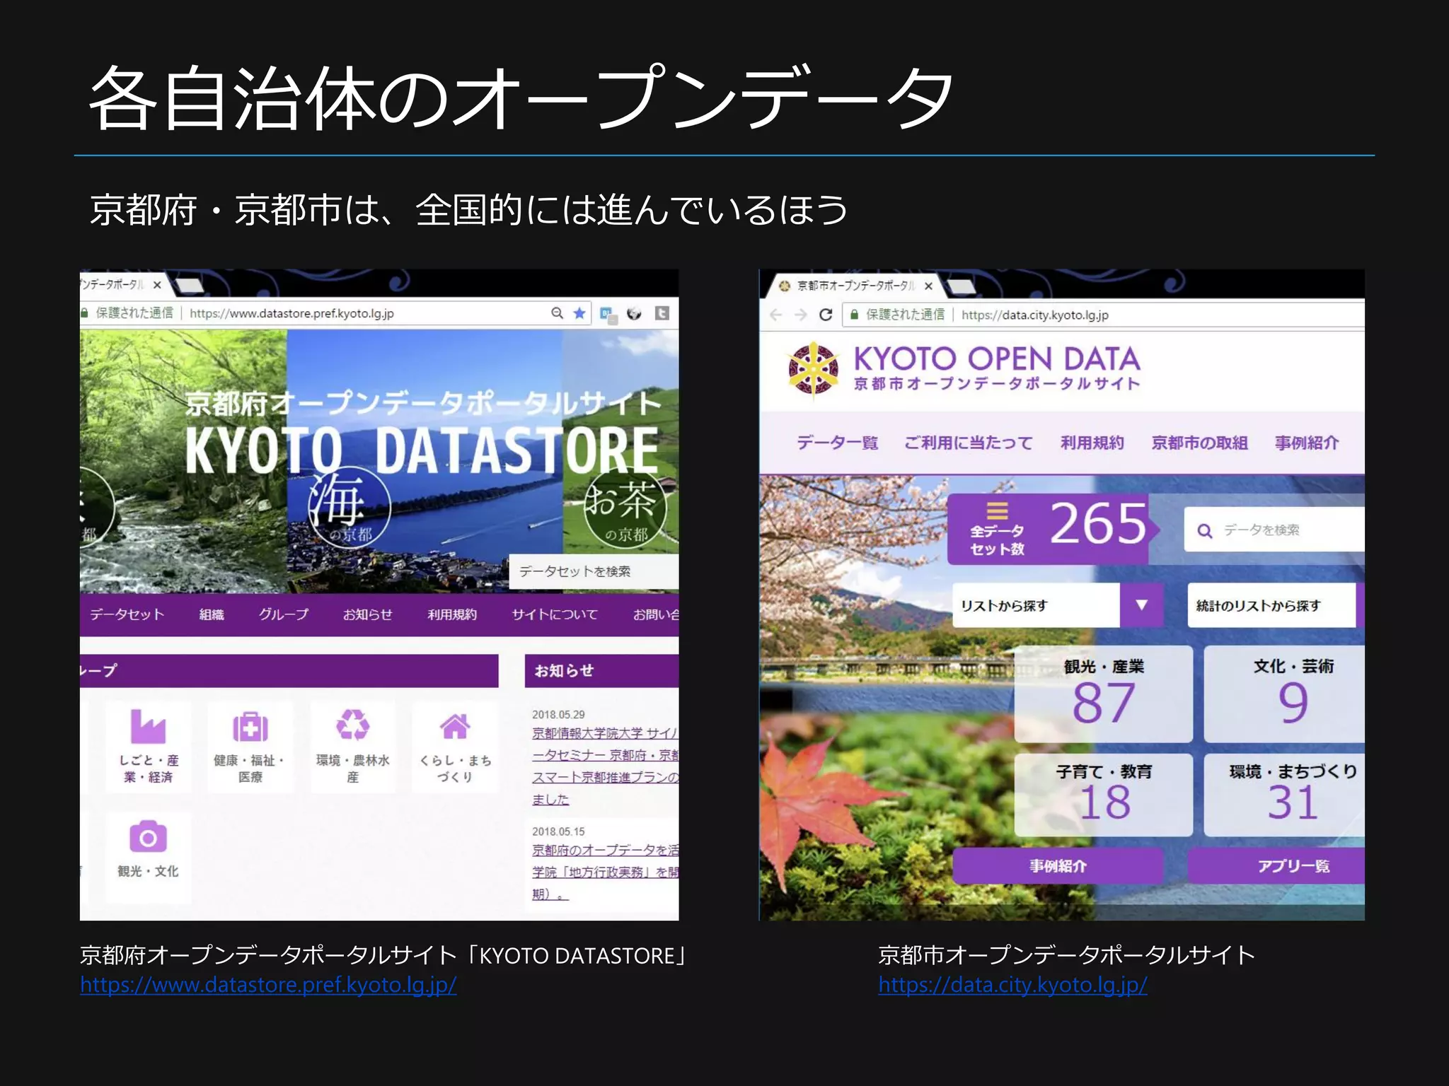Image resolution: width=1449 pixels, height=1086 pixels.
Task: Open the 環境・まちづくり 31 category tile
Action: 1285,795
